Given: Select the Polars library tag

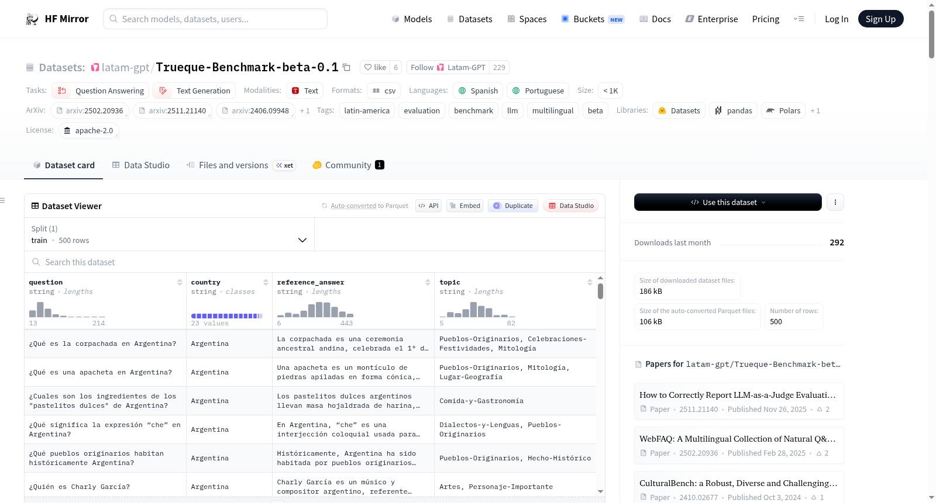Looking at the screenshot, I should point(783,110).
